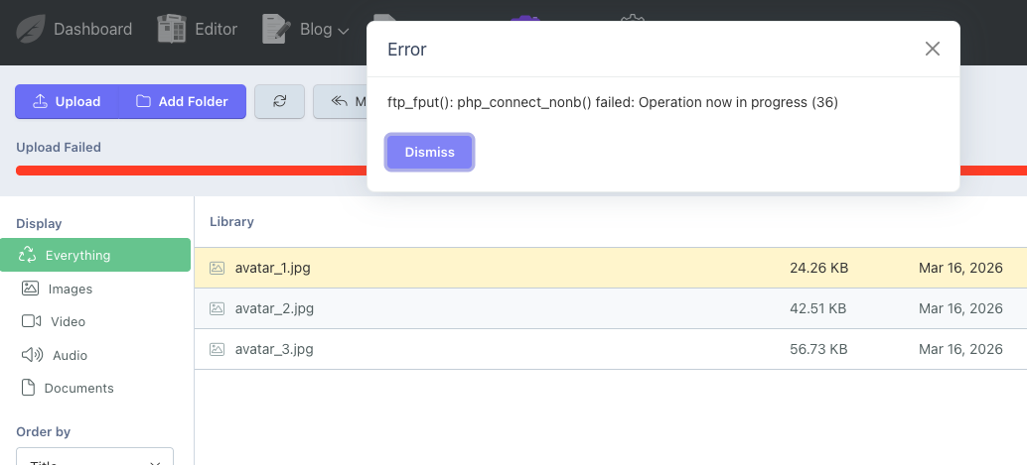This screenshot has width=1027, height=465.
Task: Show Everything in the Display filter
Action: coord(95,255)
